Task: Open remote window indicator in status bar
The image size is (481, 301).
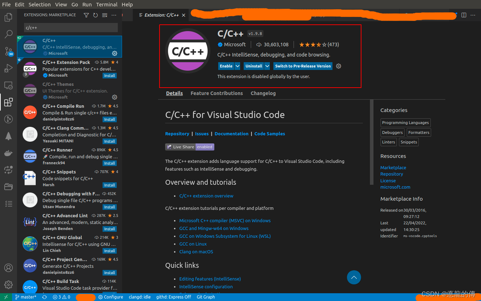Action: click(6, 297)
